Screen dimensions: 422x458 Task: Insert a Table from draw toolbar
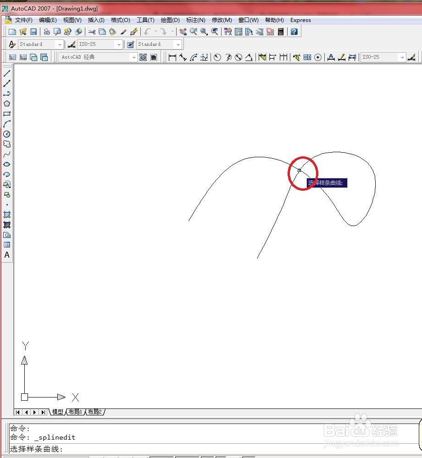click(x=7, y=245)
